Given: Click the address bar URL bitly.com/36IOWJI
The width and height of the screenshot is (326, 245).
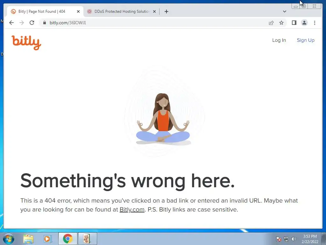Looking at the screenshot, I should pos(67,23).
